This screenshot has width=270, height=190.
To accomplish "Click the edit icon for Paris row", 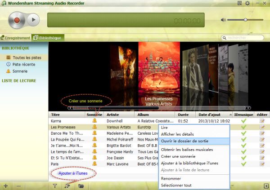I will tap(262, 164).
